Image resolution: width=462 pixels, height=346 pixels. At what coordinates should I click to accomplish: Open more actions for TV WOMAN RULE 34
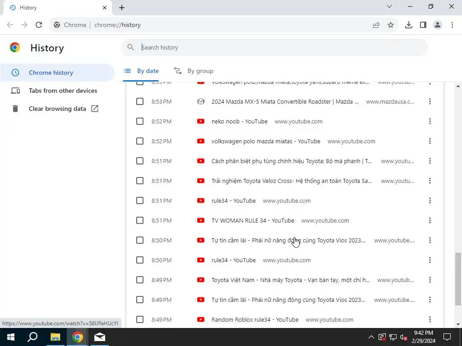430,220
